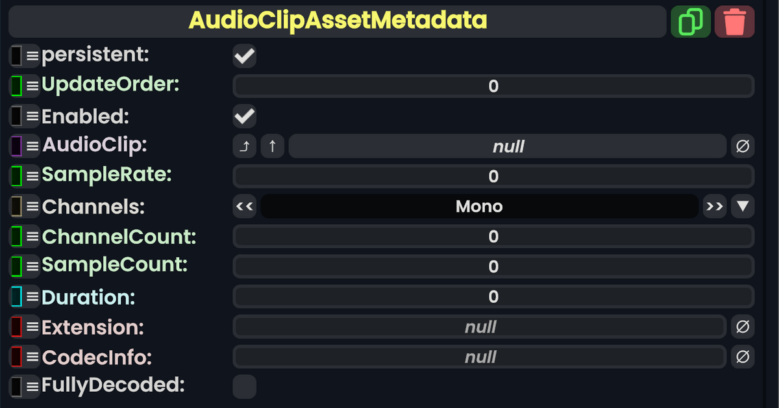Click the up arrow icon next to AudioClip

click(272, 146)
